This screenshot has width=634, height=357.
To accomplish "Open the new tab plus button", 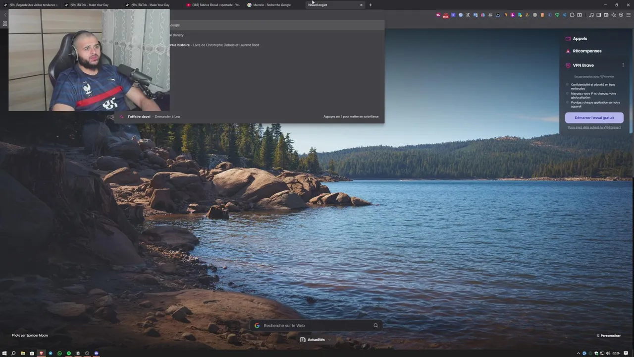I will (370, 5).
